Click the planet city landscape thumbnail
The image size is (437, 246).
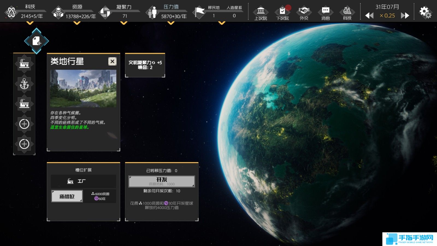click(x=83, y=88)
